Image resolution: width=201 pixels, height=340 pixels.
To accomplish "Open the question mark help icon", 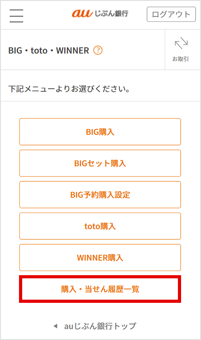I will (98, 50).
